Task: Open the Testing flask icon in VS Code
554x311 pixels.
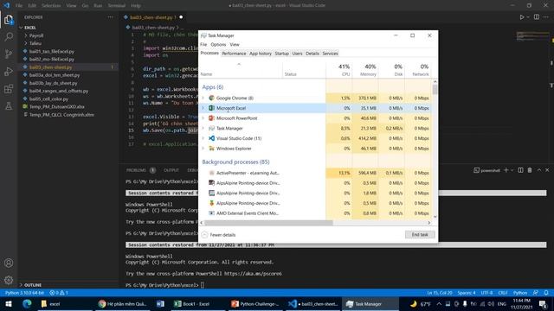Action: [9, 105]
